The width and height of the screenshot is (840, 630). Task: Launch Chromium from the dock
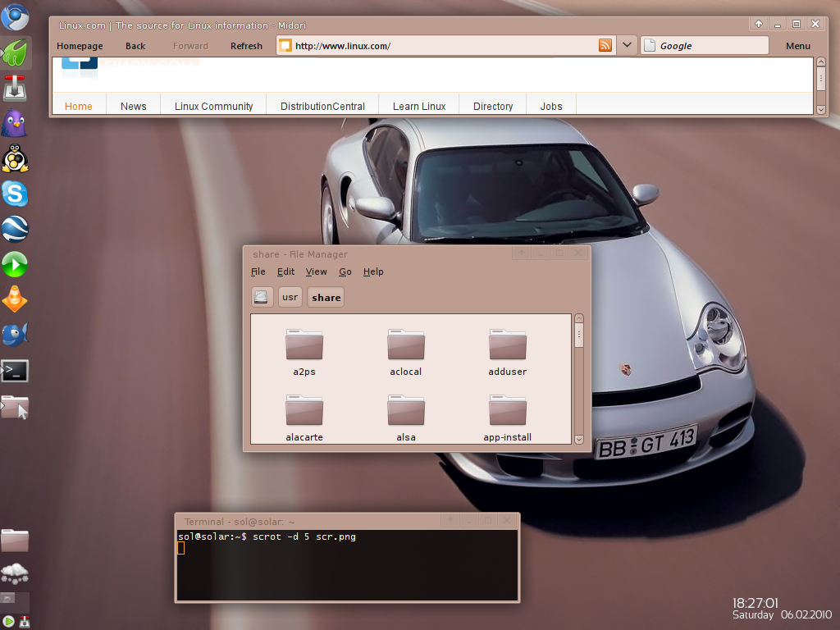(x=15, y=17)
